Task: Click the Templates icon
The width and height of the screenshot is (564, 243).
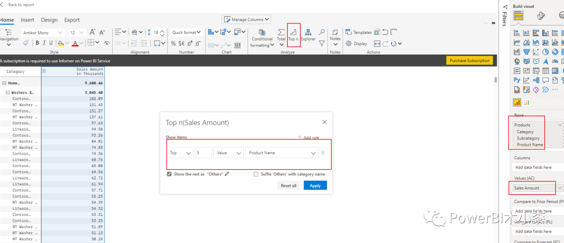Action: pyautogui.click(x=348, y=32)
